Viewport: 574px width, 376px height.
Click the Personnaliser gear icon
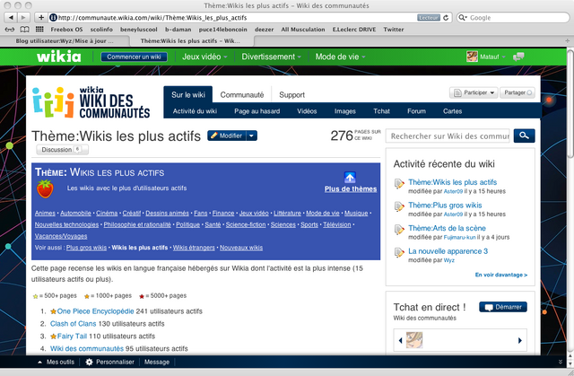coord(89,362)
